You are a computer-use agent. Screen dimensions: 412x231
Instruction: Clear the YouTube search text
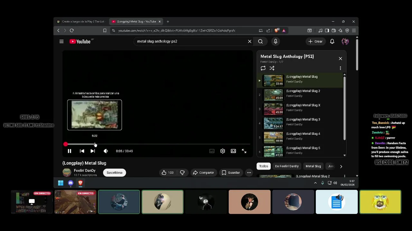tap(249, 41)
